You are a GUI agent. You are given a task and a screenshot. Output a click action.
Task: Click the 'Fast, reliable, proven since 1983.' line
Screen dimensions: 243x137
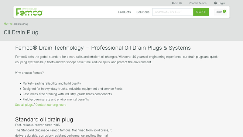coord(38,125)
